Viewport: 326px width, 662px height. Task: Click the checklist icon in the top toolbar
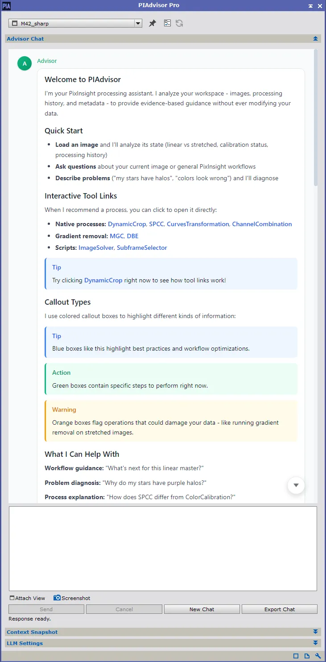click(168, 23)
